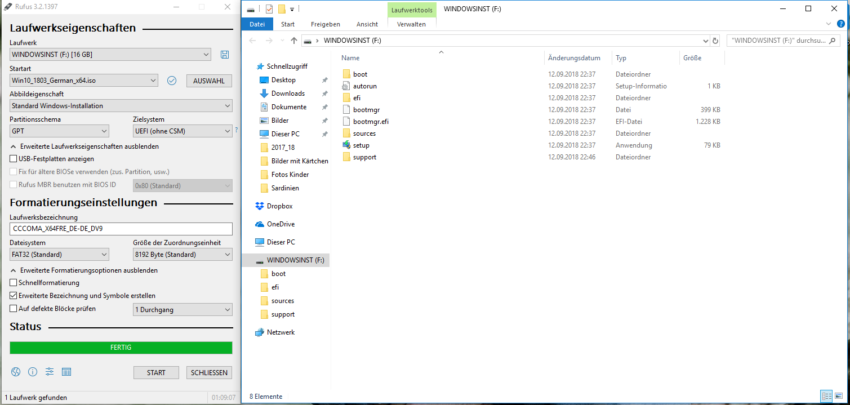Open the address bar history dropdown
The height and width of the screenshot is (405, 850).
706,41
